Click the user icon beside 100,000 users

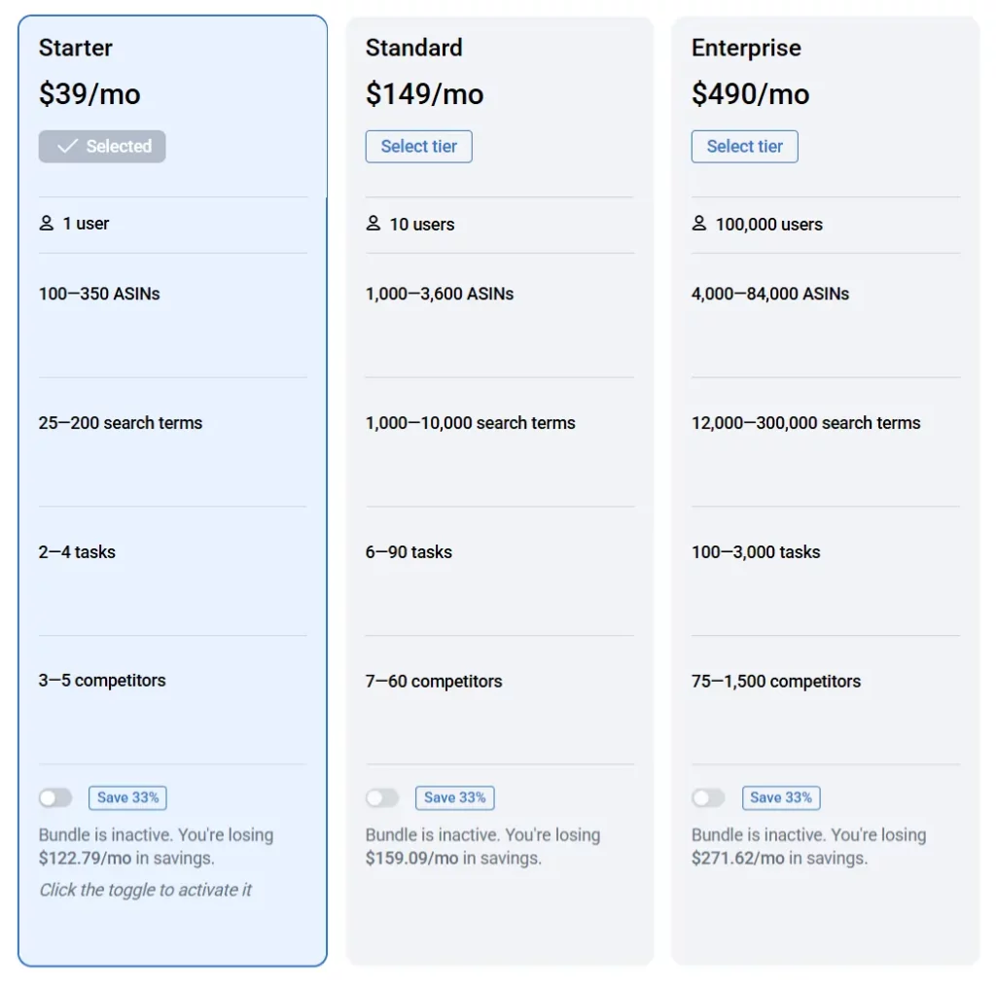[698, 224]
